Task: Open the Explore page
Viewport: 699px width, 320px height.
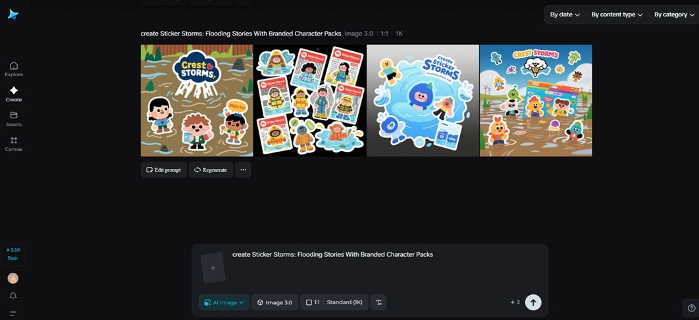Action: (14, 69)
